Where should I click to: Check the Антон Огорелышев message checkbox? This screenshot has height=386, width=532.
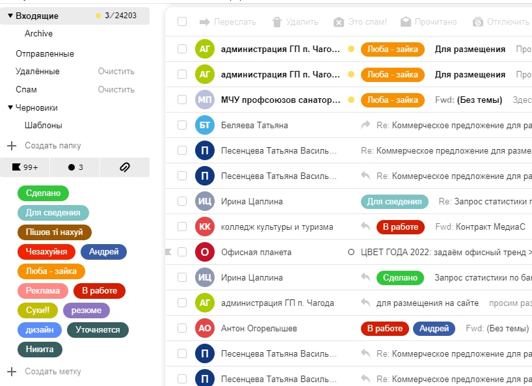click(x=182, y=328)
